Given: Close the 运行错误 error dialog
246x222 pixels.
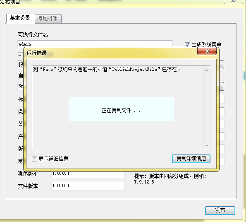Looking at the screenshot, I should coord(207,51).
